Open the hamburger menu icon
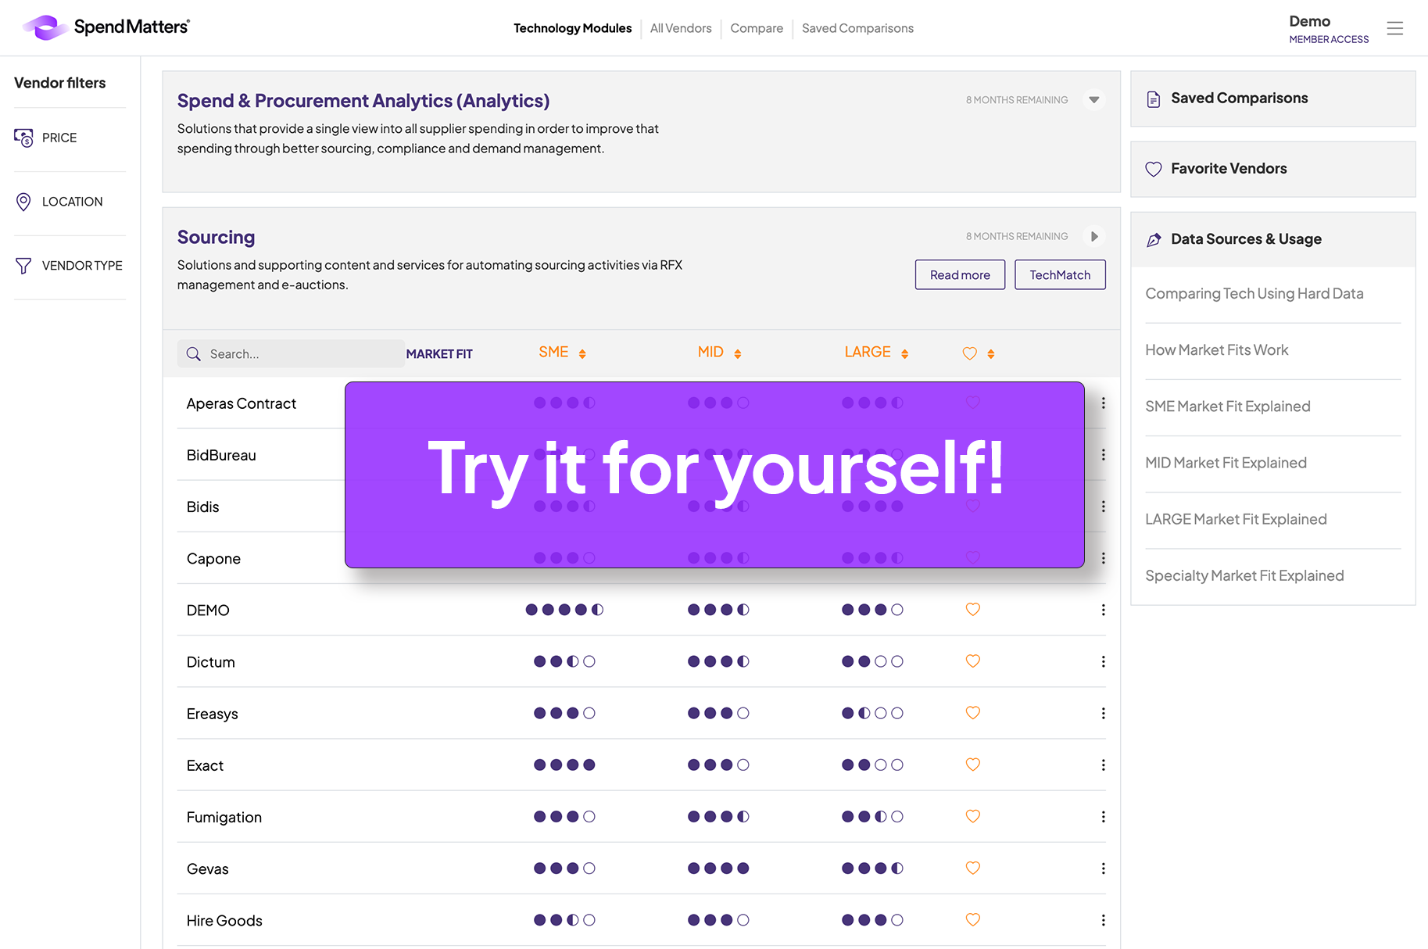The width and height of the screenshot is (1428, 949). coord(1394,28)
